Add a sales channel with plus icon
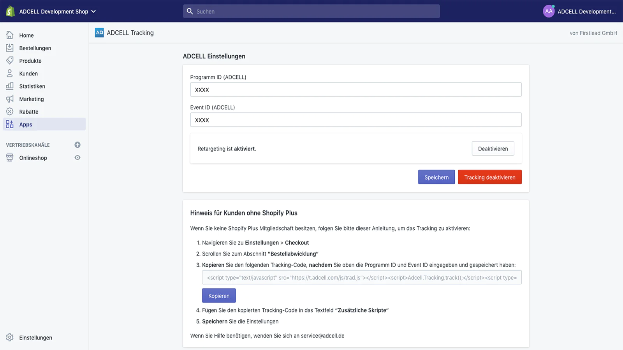This screenshot has width=623, height=350. pos(77,145)
